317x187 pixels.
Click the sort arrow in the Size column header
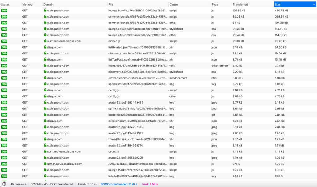pos(314,4)
